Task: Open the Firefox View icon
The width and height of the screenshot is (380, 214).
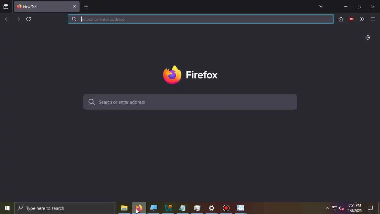Action: [6, 7]
